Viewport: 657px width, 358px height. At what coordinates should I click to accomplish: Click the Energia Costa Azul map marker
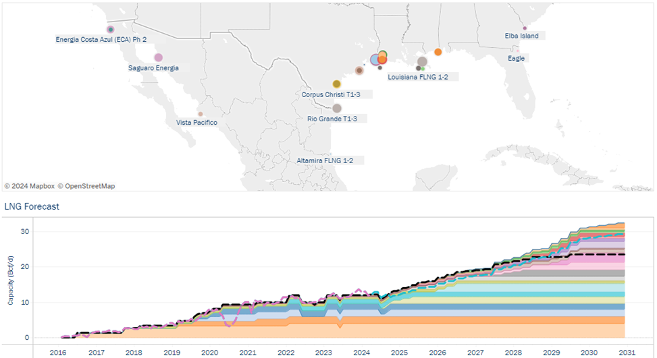110,29
